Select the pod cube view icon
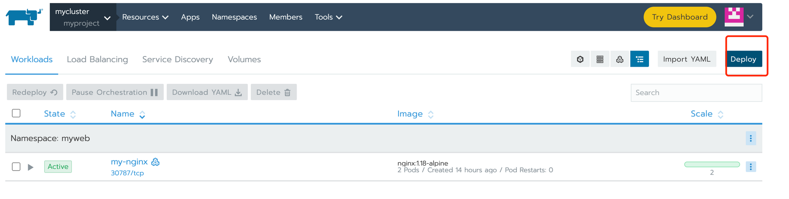 click(x=580, y=59)
